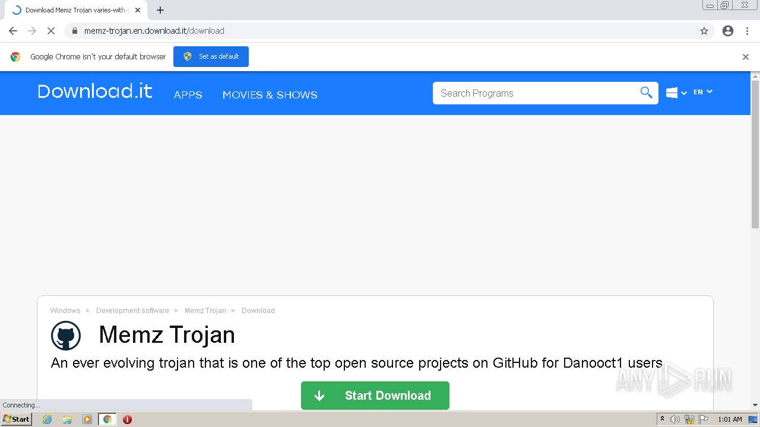Click the Memz Trojan heading
This screenshot has width=760, height=427.
tap(167, 335)
